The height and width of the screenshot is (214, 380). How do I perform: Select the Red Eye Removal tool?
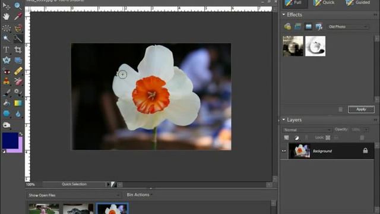pyautogui.click(x=7, y=71)
